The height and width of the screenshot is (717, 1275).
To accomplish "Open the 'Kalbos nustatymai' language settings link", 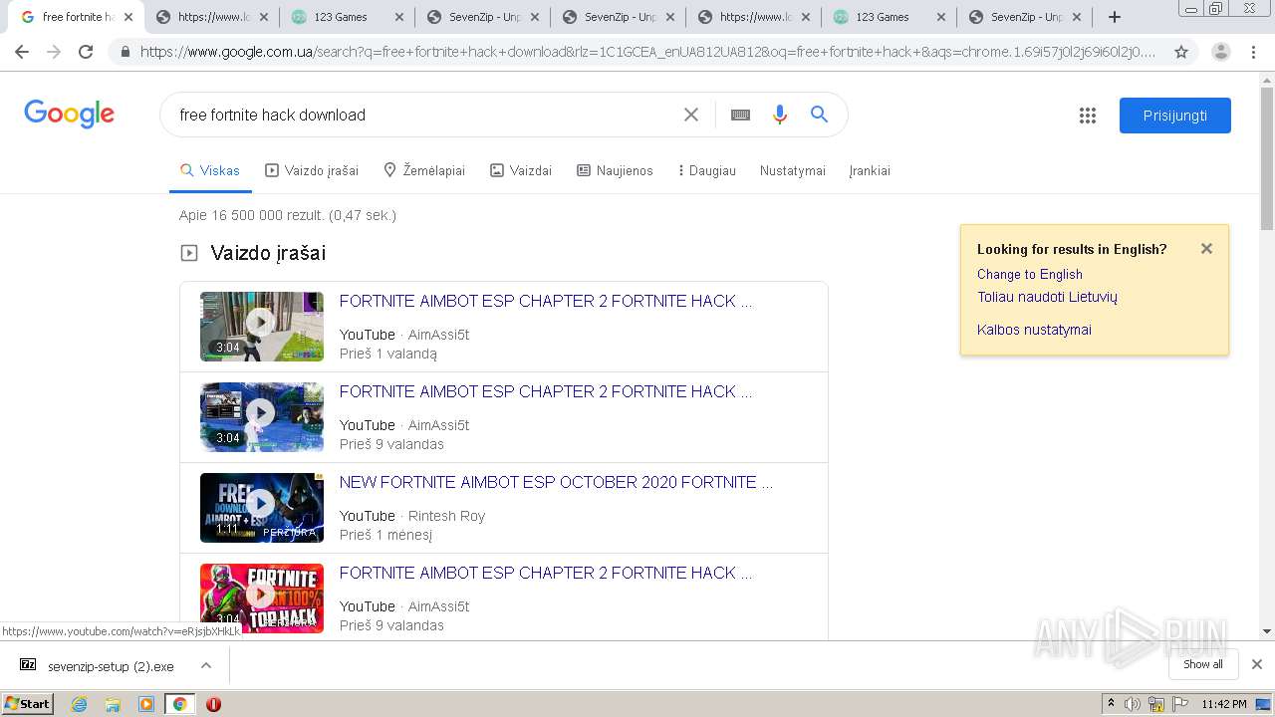I will [1034, 330].
